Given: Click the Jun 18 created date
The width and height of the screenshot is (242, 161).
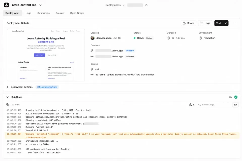Looking at the screenshot, I should pos(117,38).
